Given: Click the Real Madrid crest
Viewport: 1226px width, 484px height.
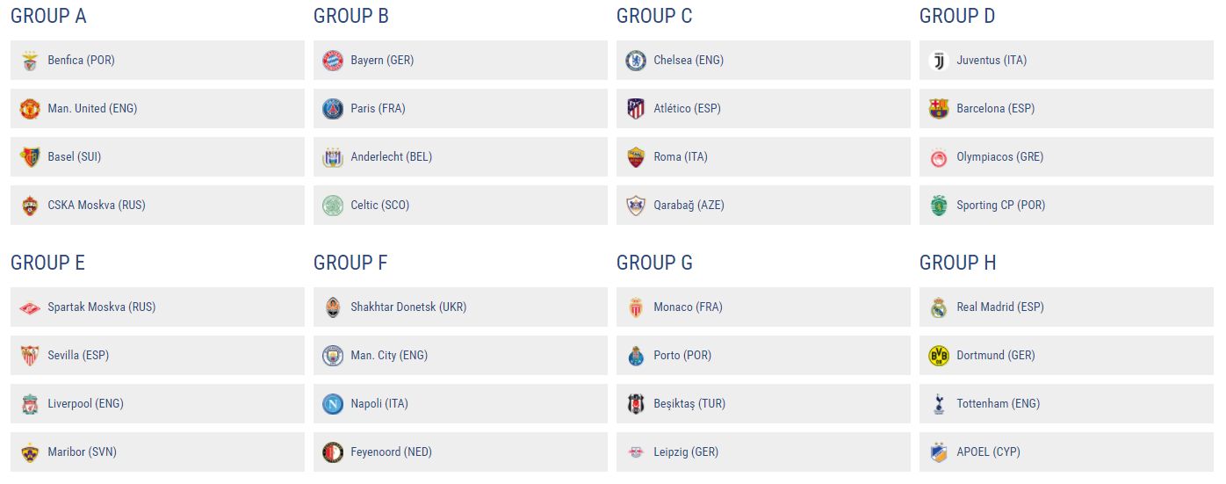Looking at the screenshot, I should pos(939,307).
